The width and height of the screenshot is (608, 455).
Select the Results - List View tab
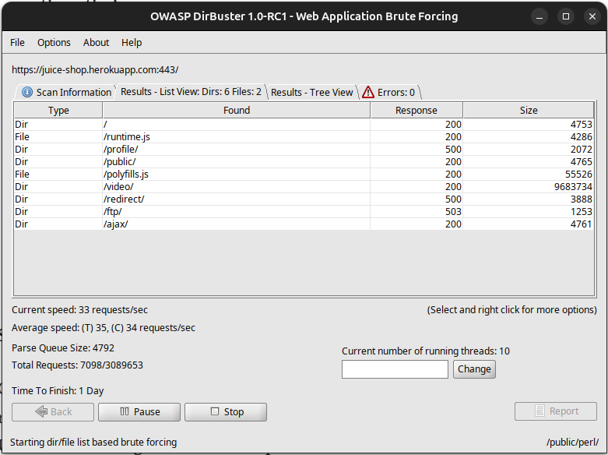(x=191, y=92)
